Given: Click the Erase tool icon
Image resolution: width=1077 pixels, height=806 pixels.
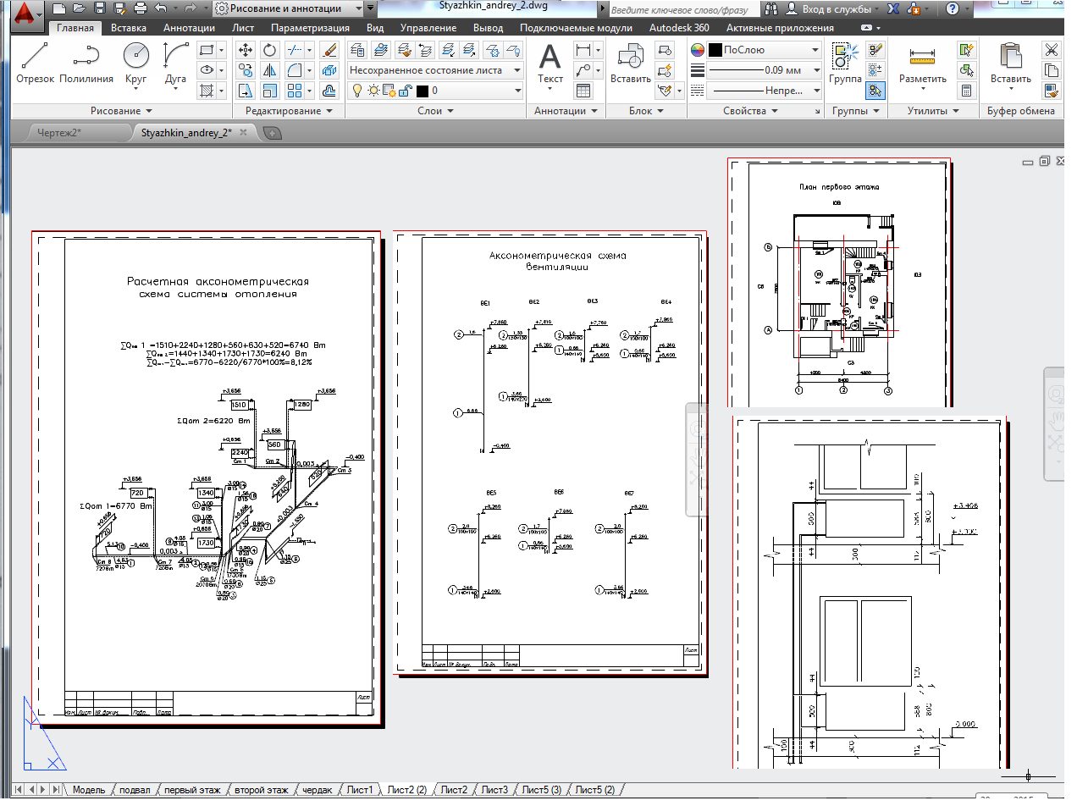Looking at the screenshot, I should [330, 50].
